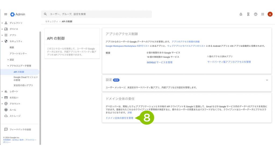Image resolution: width=275 pixels, height=154 pixels.
Task: Click the sidebar vertical scrollbar
Action: coord(40,87)
